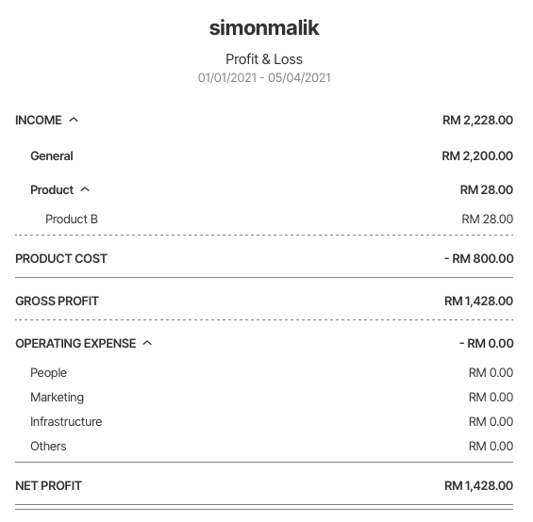Viewport: 533px width, 522px height.
Task: Select the People expense row
Action: point(264,372)
